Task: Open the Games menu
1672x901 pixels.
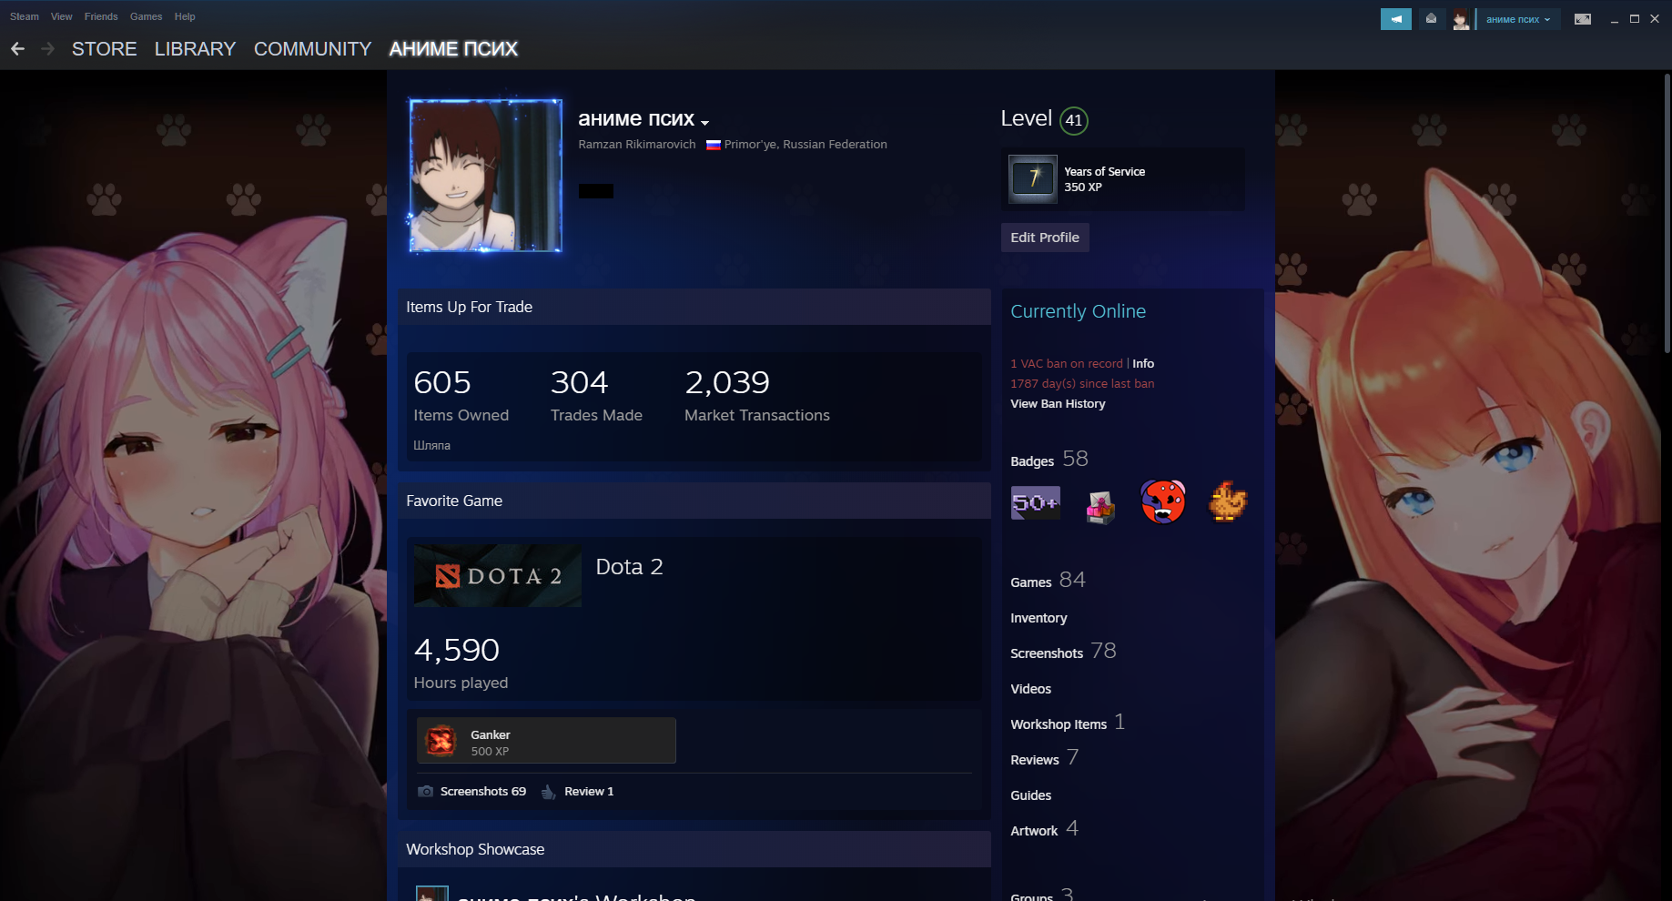Action: click(x=146, y=16)
